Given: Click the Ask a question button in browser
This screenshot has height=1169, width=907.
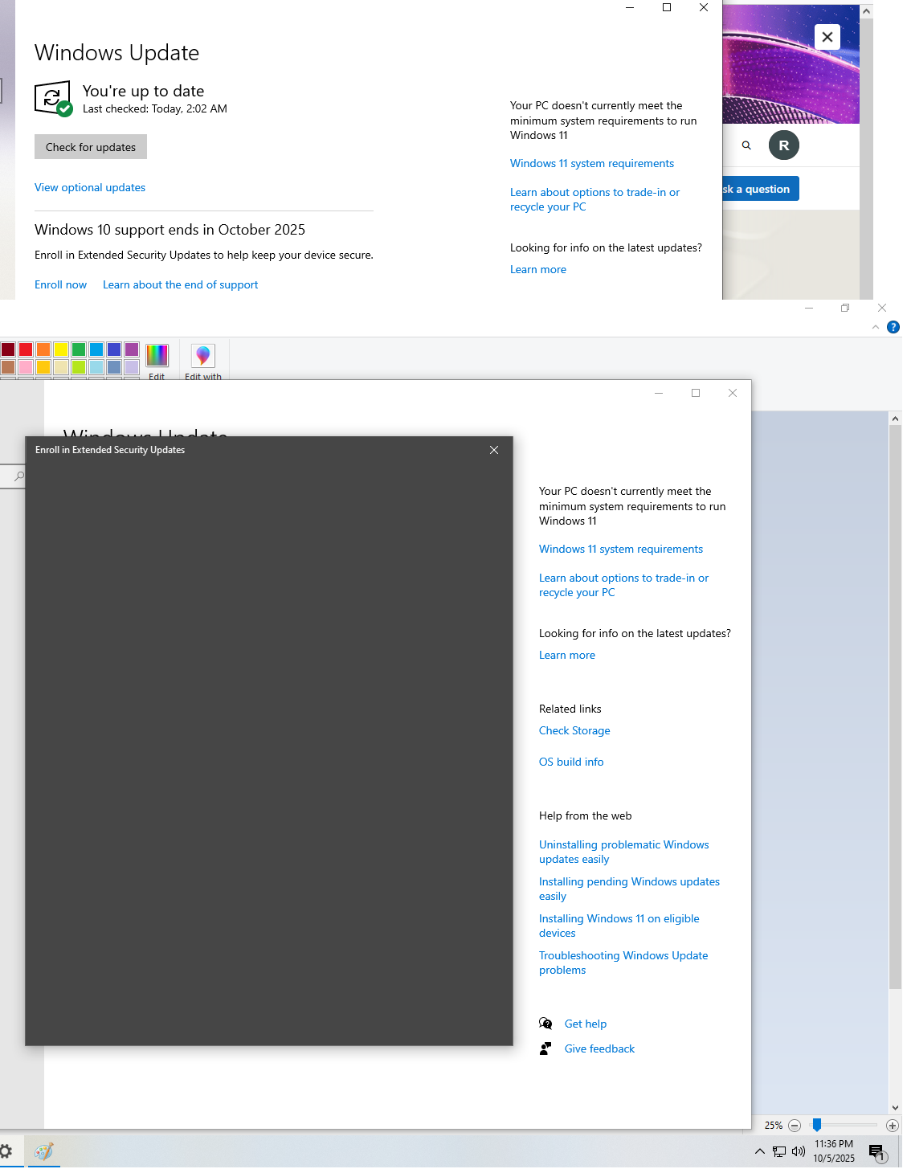Looking at the screenshot, I should point(760,189).
